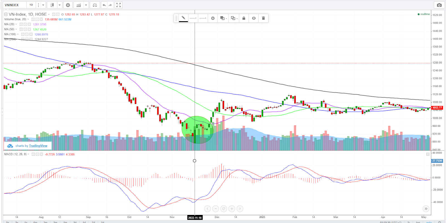Click the 27.7530 MACD scale label

(437, 161)
